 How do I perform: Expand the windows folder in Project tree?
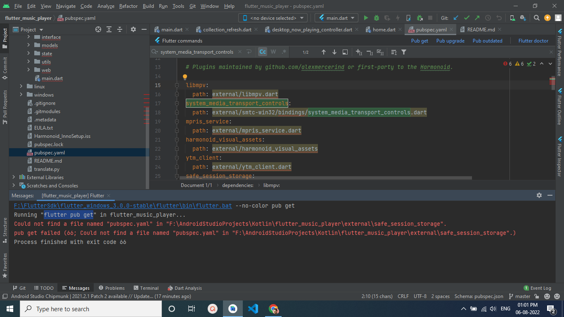pos(21,95)
